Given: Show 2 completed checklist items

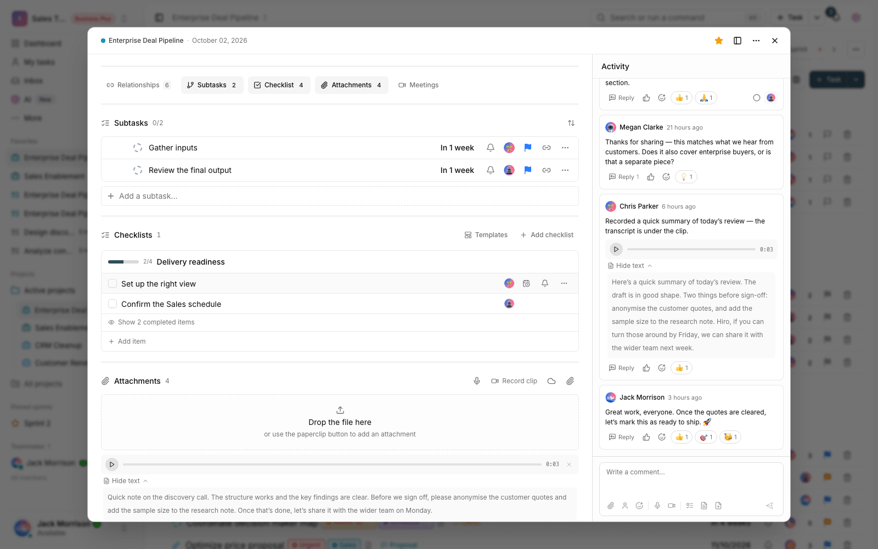Looking at the screenshot, I should 151,322.
